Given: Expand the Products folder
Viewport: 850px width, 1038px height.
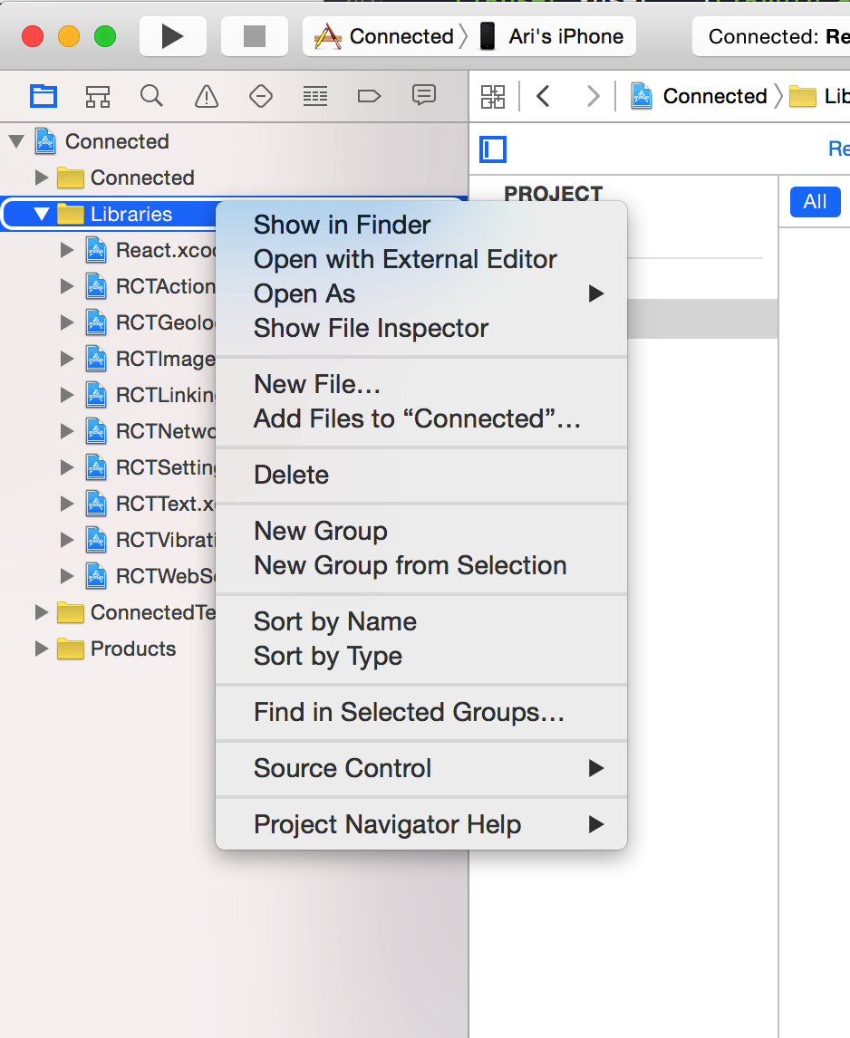Looking at the screenshot, I should [41, 649].
